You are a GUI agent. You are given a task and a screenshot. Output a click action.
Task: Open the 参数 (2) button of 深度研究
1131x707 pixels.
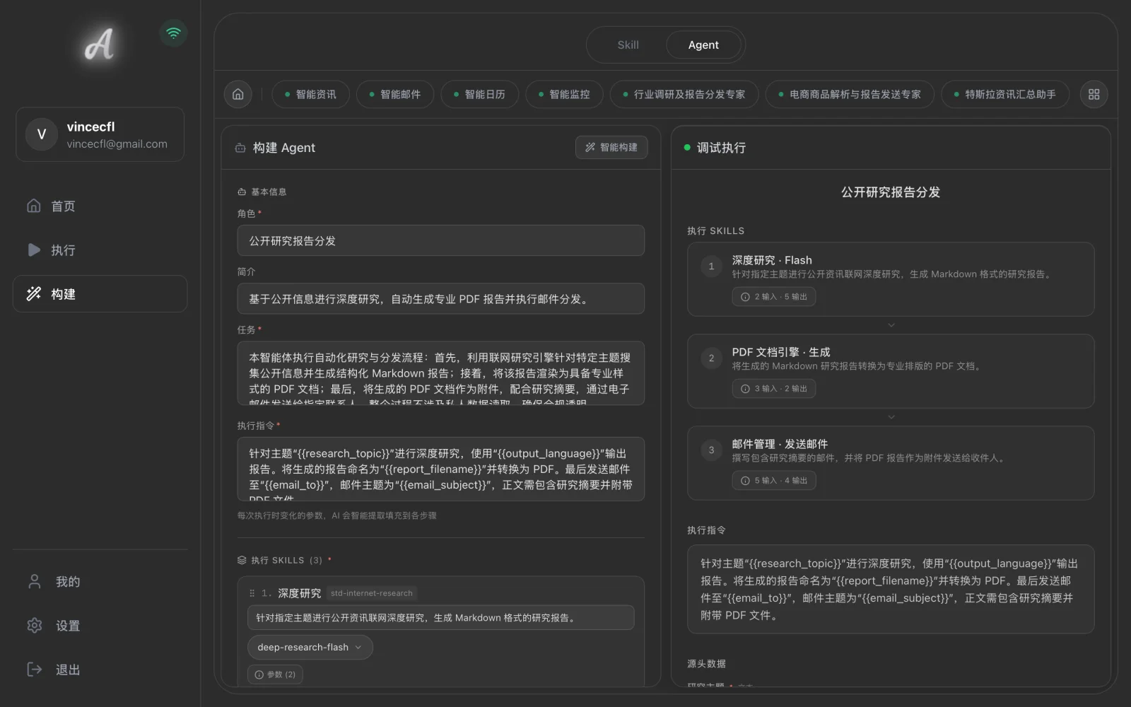click(275, 674)
